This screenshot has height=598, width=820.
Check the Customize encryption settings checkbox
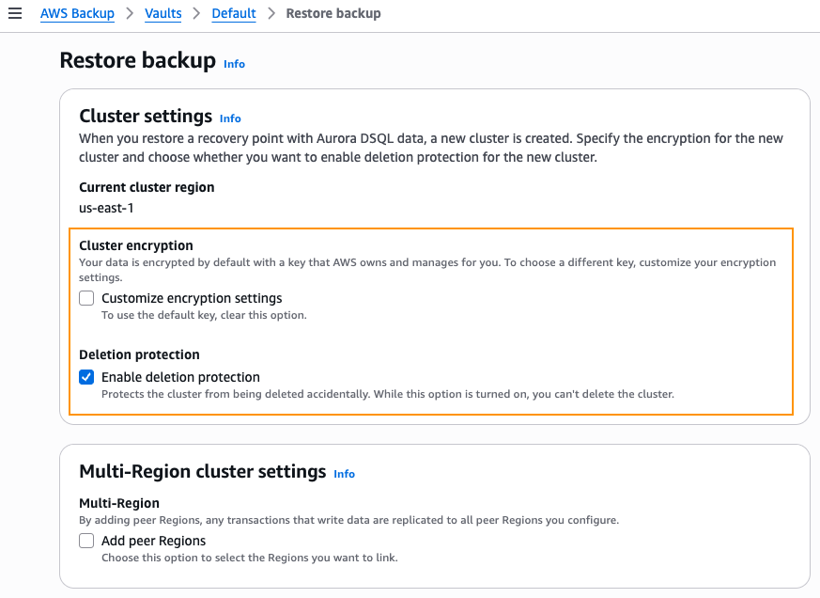86,298
